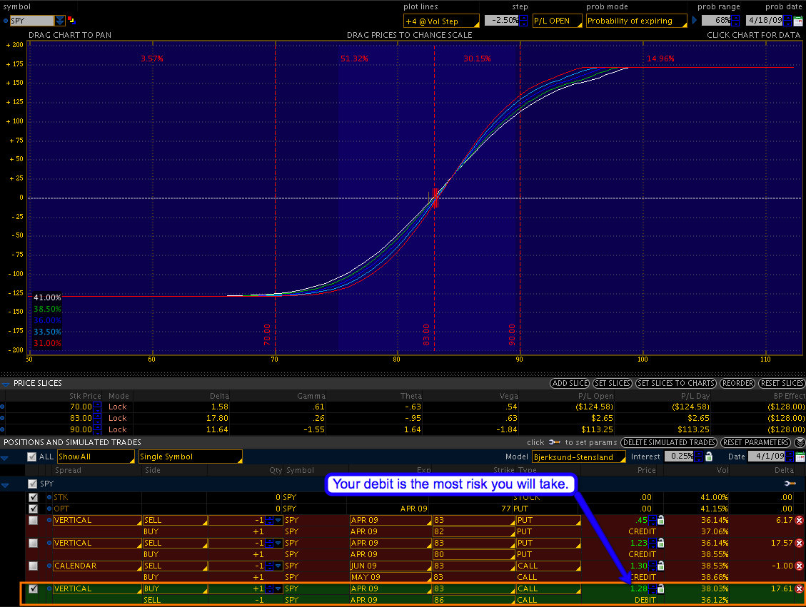Image resolution: width=806 pixels, height=607 pixels.
Task: Click the Add Slice button
Action: pos(570,384)
